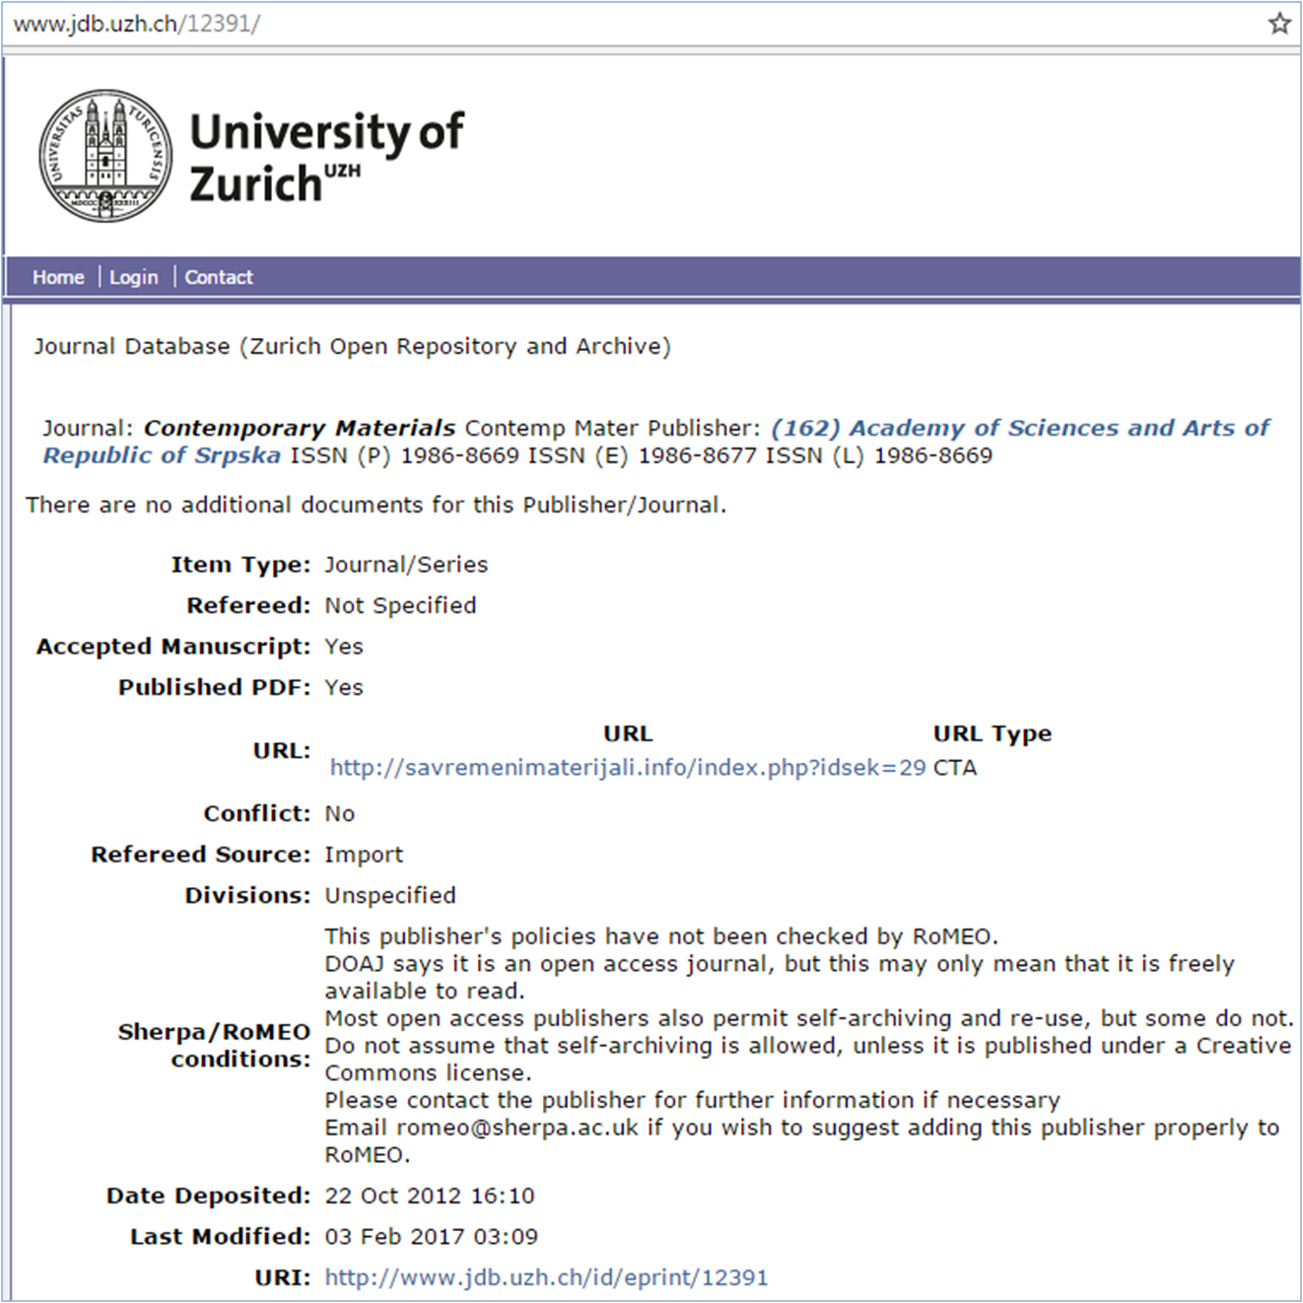Click the abbreviation Contemp Mater
Screen dimensions: 1303x1303
pyautogui.click(x=552, y=428)
